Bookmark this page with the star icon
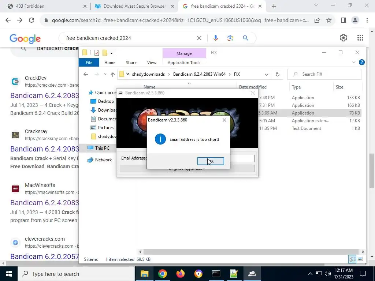This screenshot has width=375, height=281. [x=329, y=20]
